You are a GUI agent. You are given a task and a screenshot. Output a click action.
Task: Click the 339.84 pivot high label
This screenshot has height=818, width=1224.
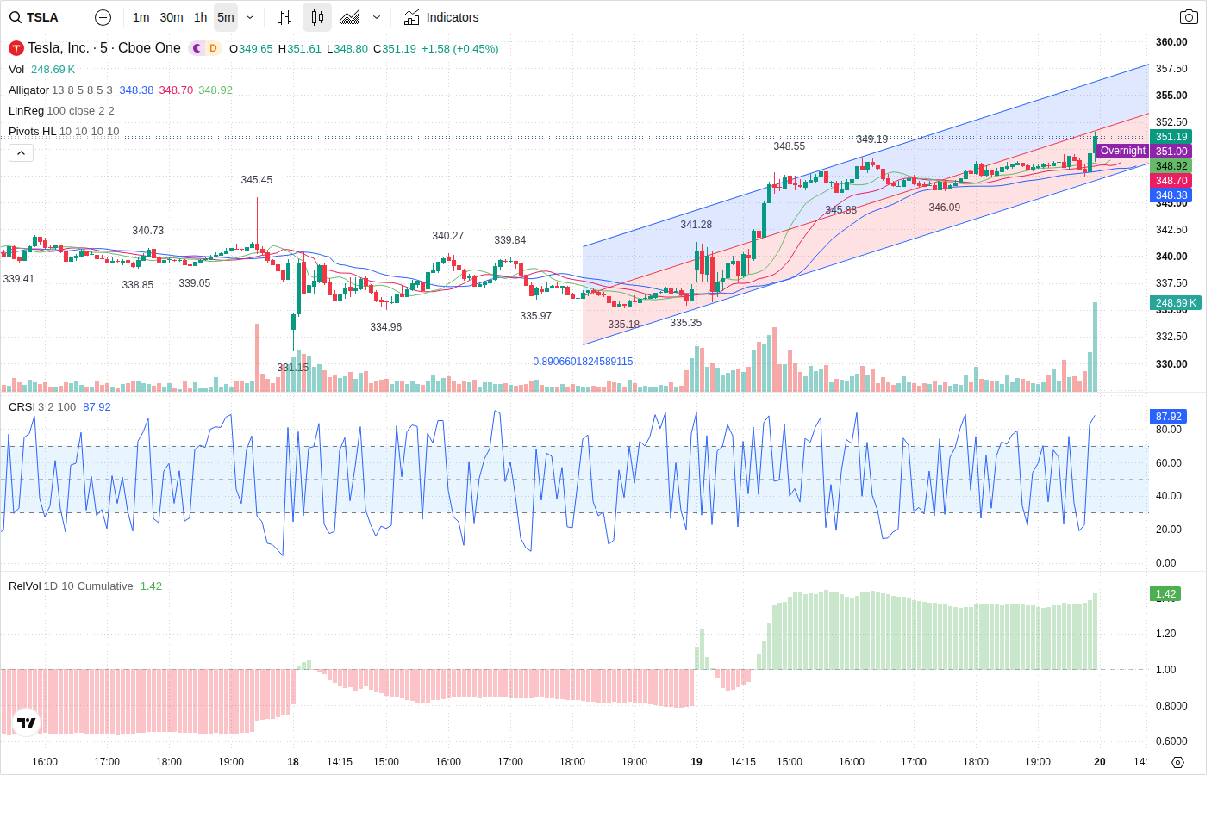(x=509, y=240)
